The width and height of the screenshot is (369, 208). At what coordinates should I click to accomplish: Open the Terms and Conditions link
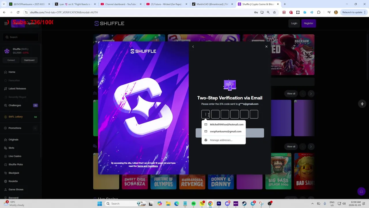click(147, 166)
